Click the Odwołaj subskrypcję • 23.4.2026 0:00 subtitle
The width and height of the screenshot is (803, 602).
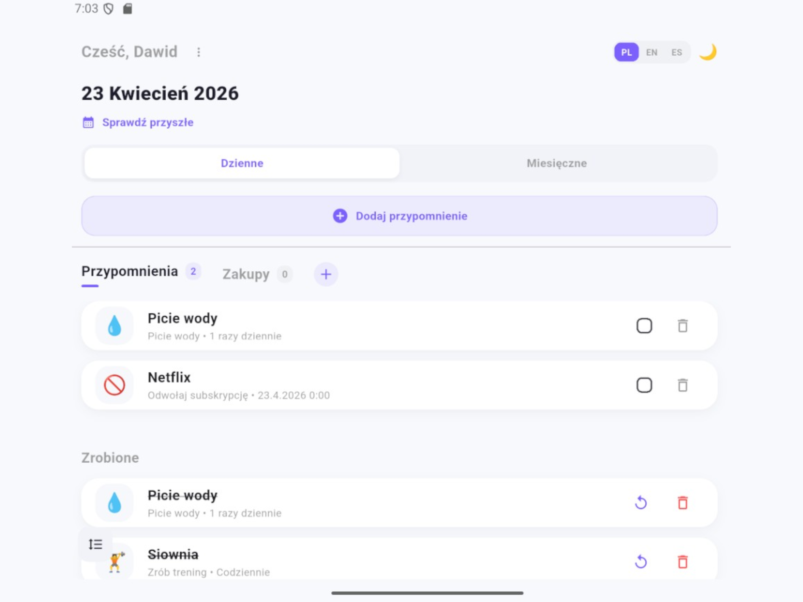[239, 395]
